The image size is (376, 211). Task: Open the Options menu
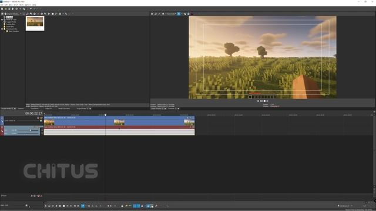coord(28,5)
